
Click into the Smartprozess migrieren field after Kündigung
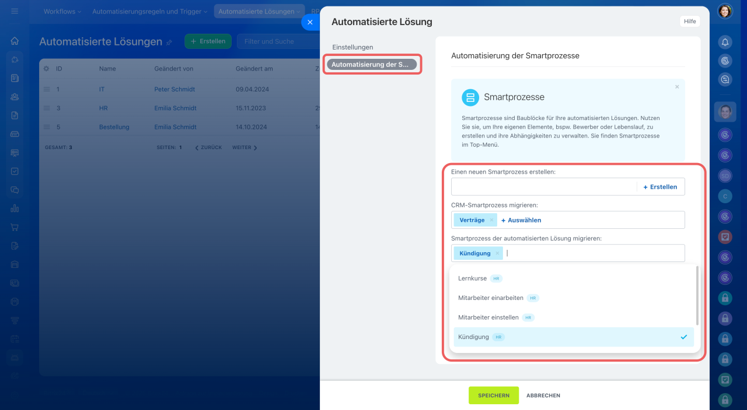pos(592,253)
